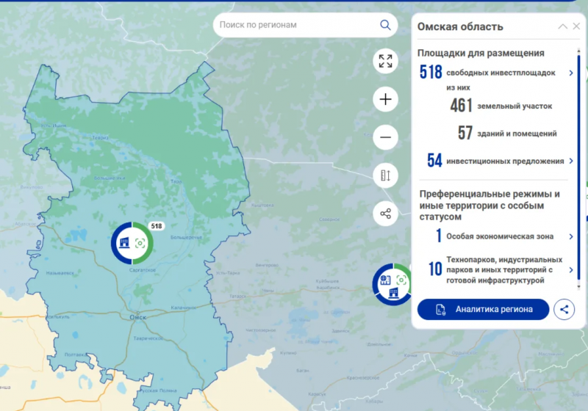
Task: Open the Аналитика региона button
Action: click(x=484, y=309)
